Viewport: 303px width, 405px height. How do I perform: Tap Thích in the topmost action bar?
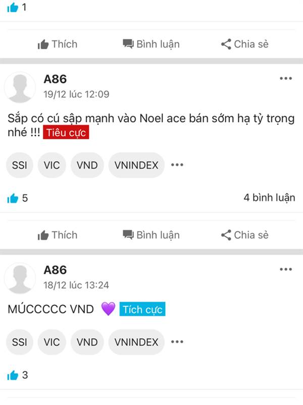58,44
